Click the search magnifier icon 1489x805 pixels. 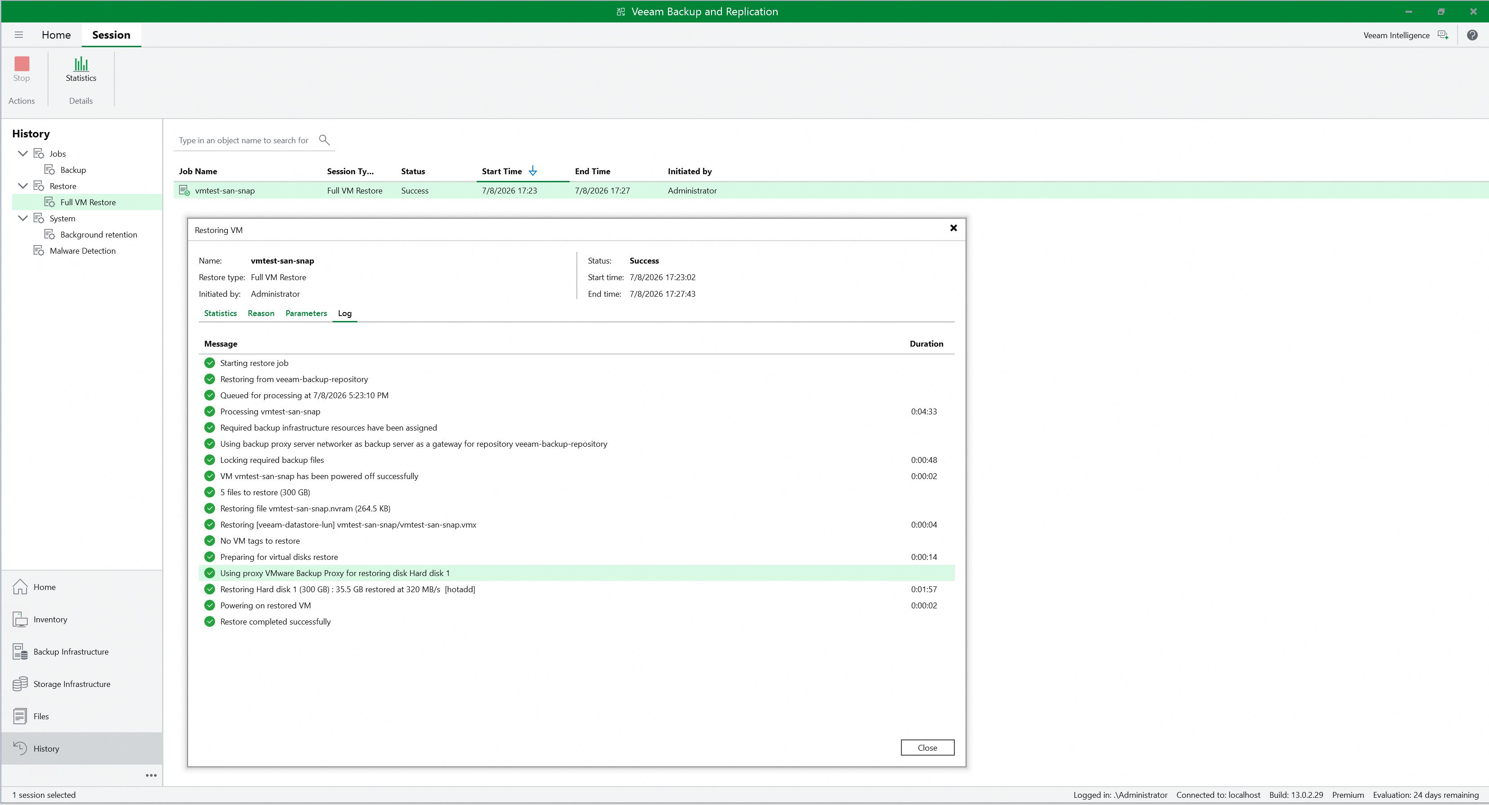[324, 140]
